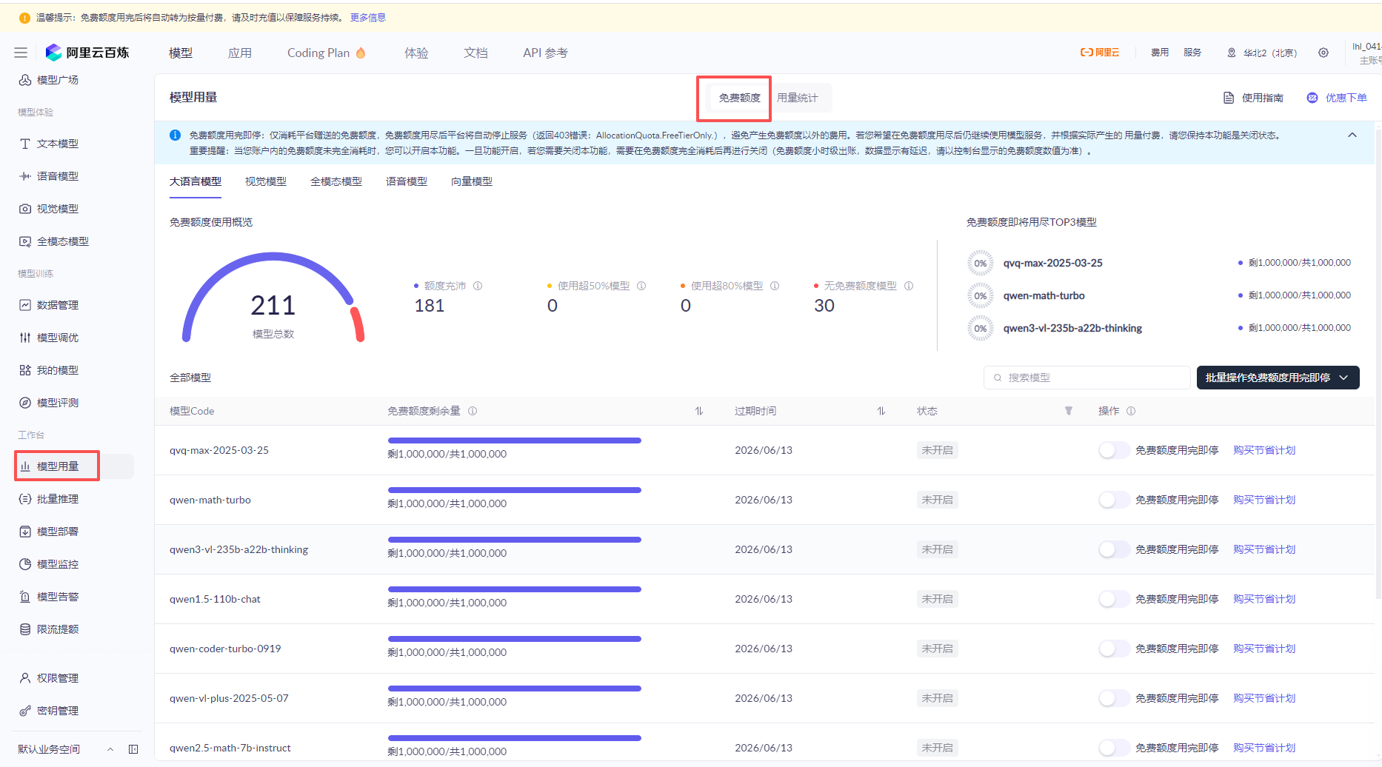Click the 模型广场 sidebar icon
The image size is (1382, 767).
[x=25, y=80]
